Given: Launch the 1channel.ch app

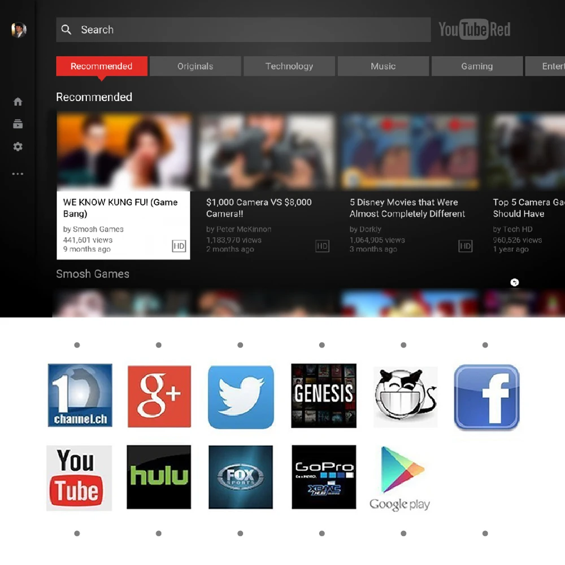Looking at the screenshot, I should click(x=80, y=395).
